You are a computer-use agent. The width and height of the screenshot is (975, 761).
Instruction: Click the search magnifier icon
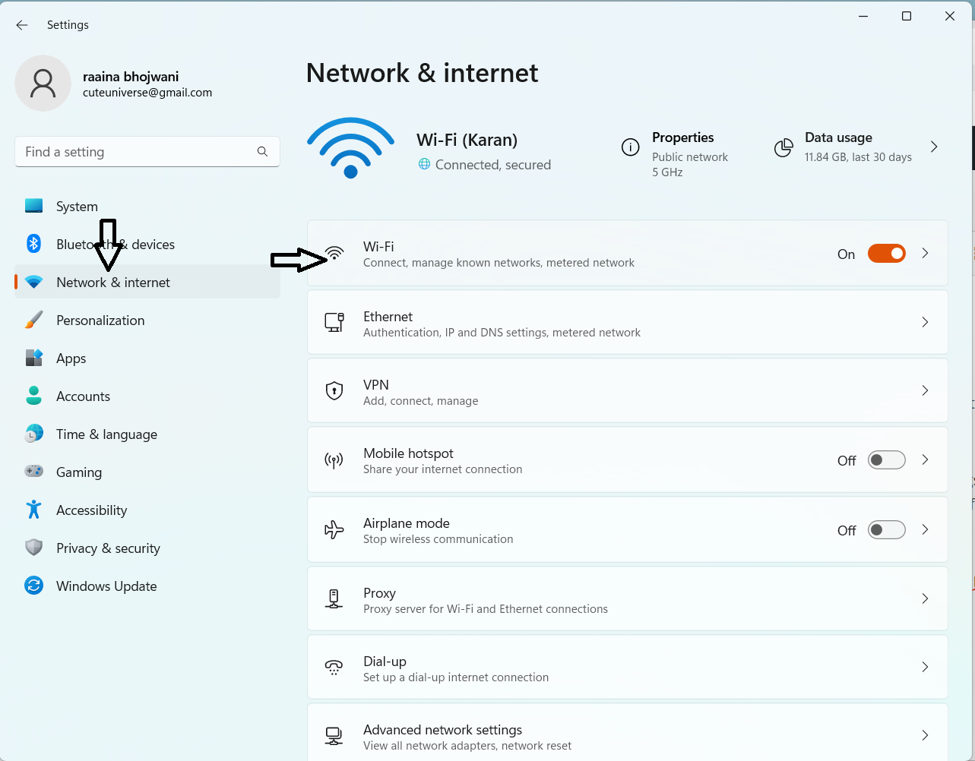click(x=262, y=152)
